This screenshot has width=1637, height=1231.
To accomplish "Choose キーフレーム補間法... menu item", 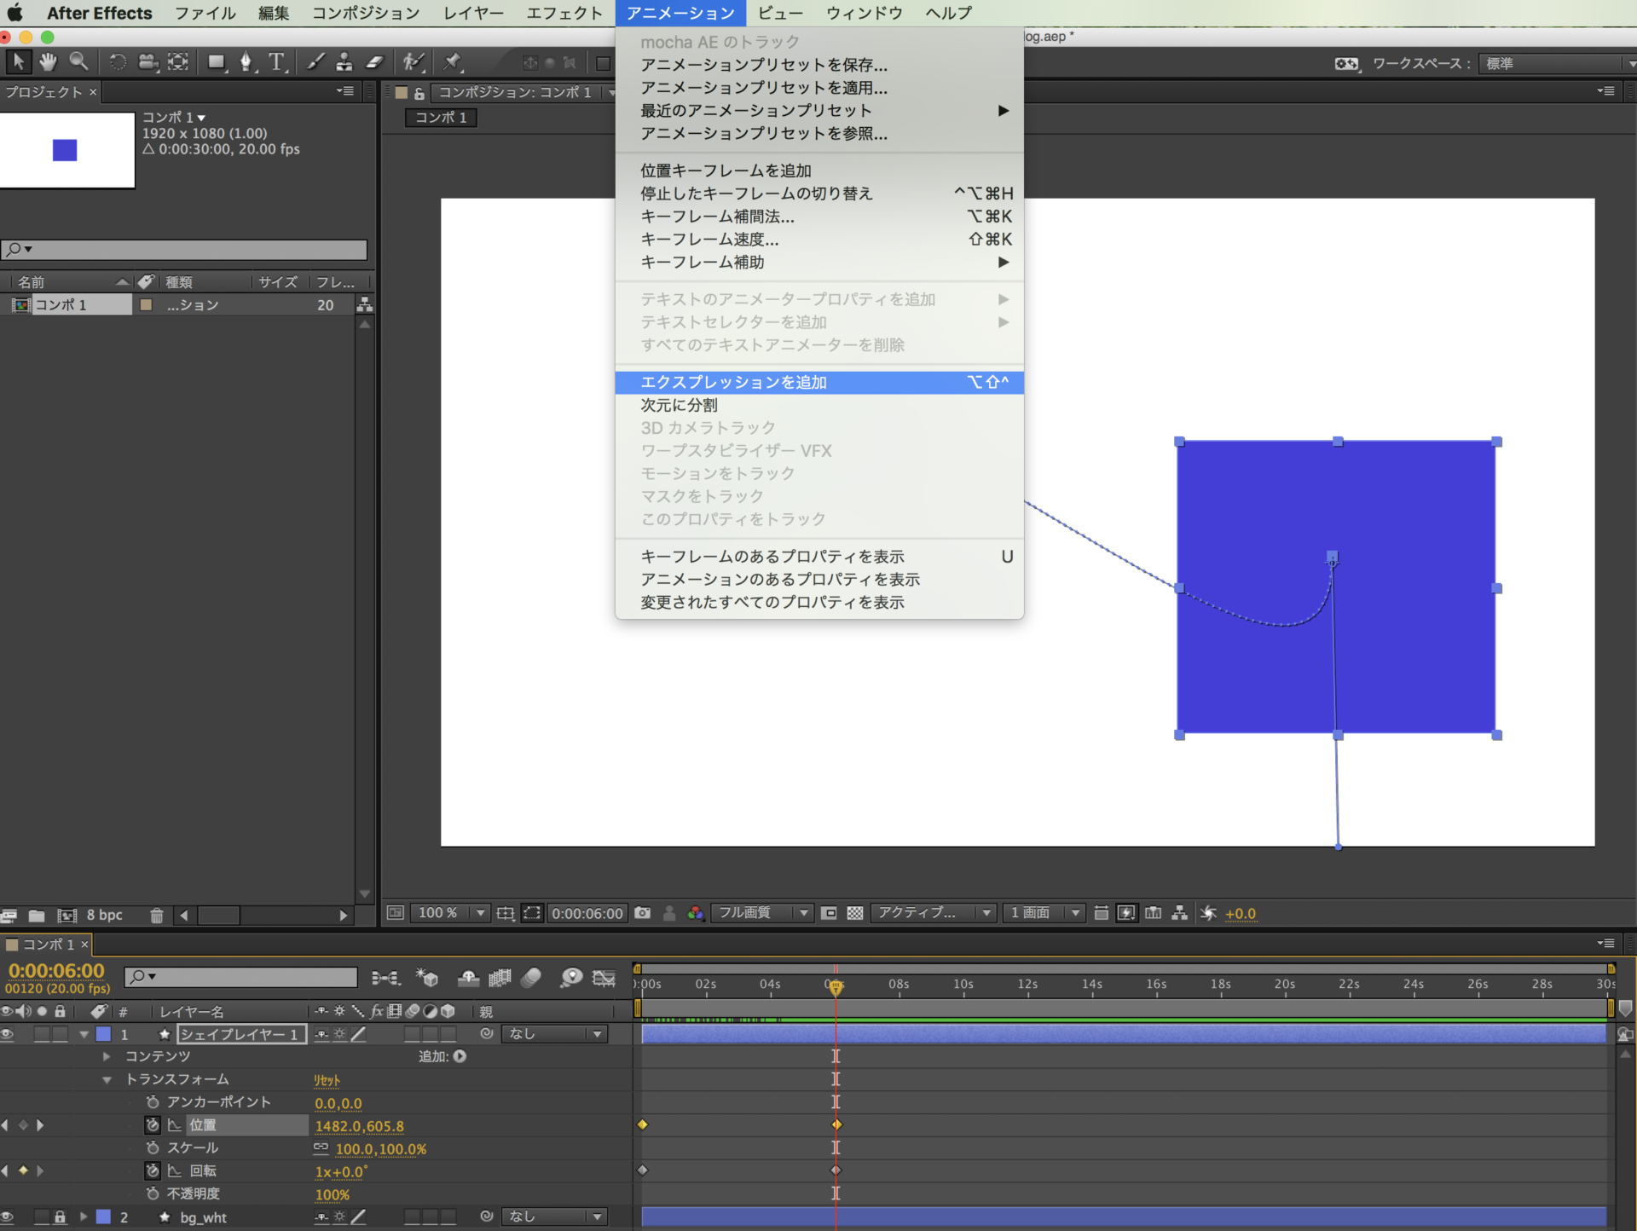I will (819, 217).
